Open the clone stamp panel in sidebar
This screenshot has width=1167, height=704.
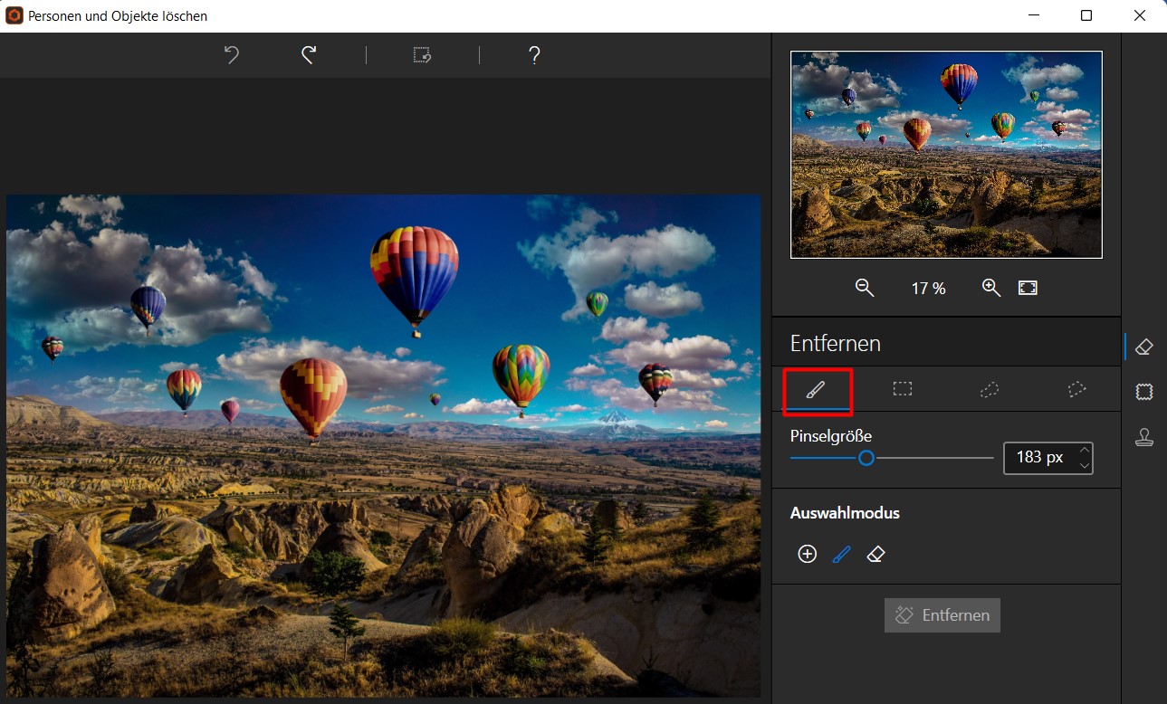pos(1144,437)
